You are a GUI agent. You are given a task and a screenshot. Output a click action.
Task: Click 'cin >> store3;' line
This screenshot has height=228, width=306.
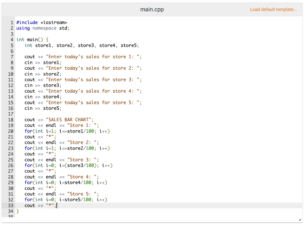(x=43, y=85)
